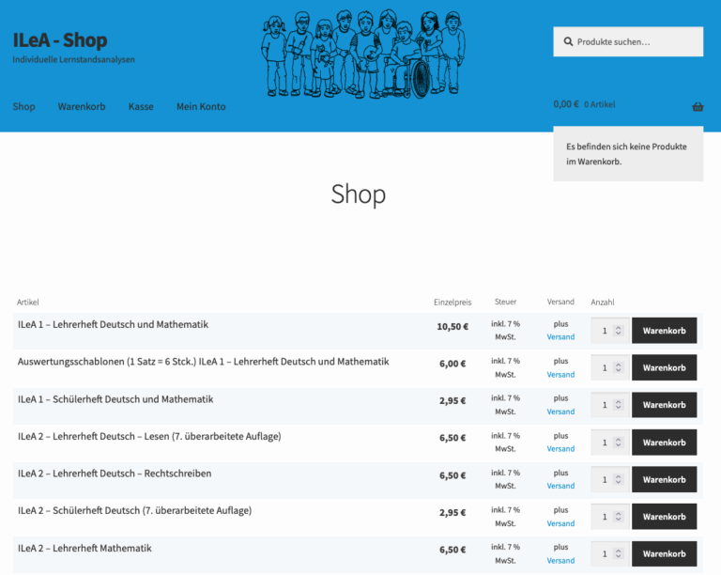721x575 pixels.
Task: Go to the Kasse page
Action: [x=141, y=107]
